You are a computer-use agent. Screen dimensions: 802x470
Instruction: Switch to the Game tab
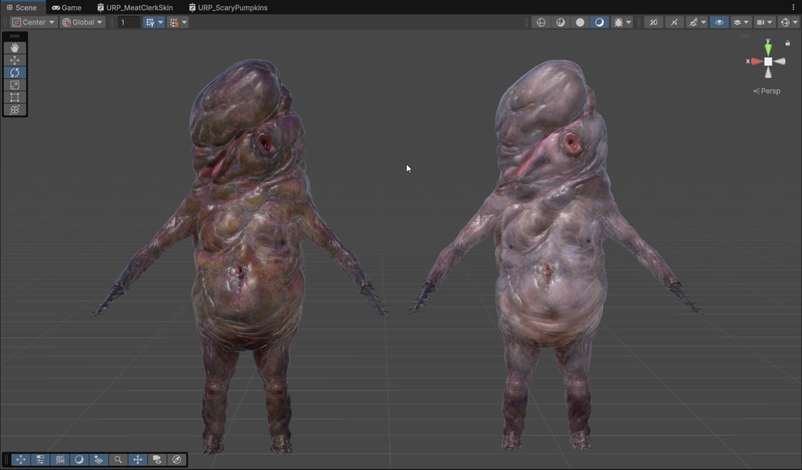66,7
